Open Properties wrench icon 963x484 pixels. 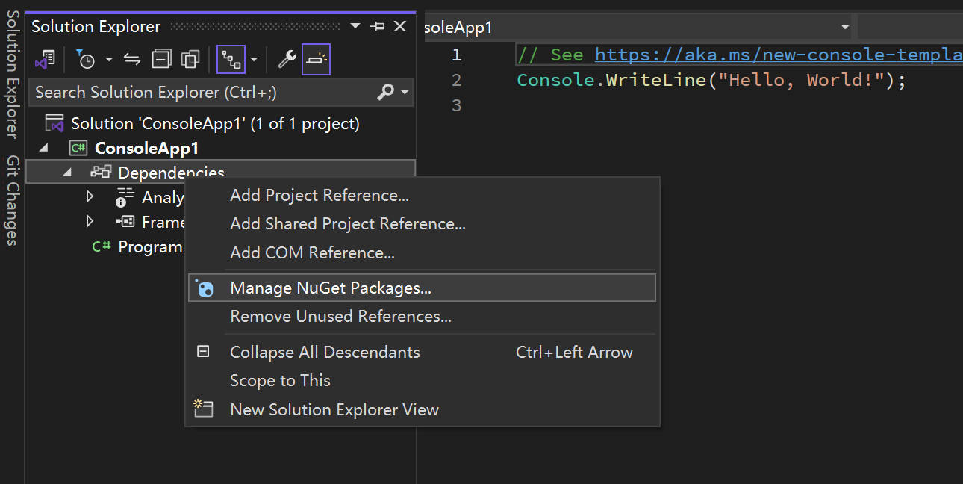pos(287,60)
